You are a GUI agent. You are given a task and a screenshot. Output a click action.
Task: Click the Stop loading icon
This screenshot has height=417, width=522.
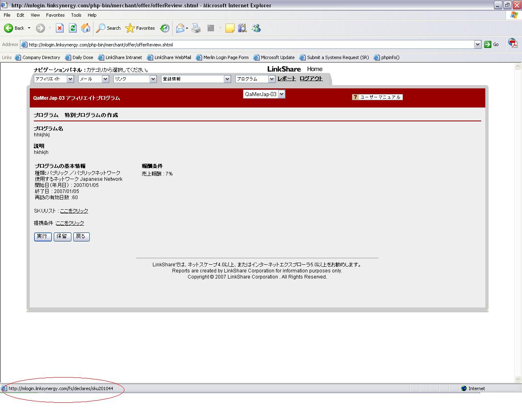click(60, 28)
